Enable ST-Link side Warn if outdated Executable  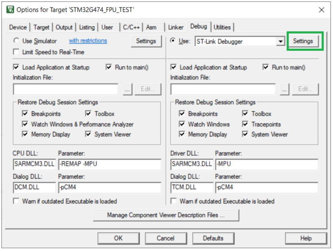[x=174, y=201]
